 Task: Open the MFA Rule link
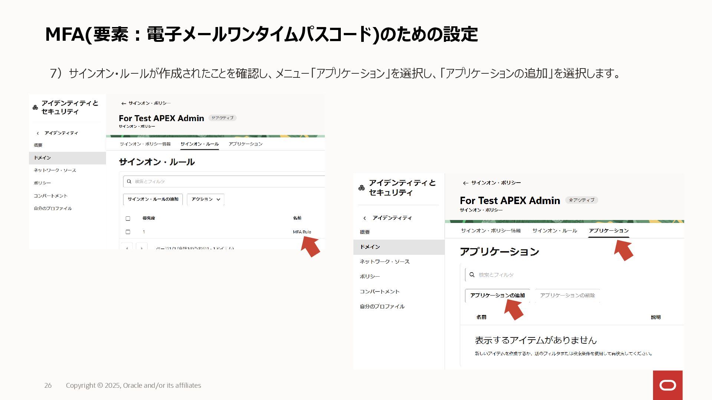[302, 232]
